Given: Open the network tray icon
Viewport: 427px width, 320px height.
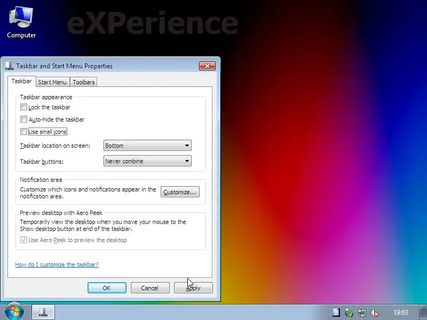Looking at the screenshot, I should tap(362, 313).
